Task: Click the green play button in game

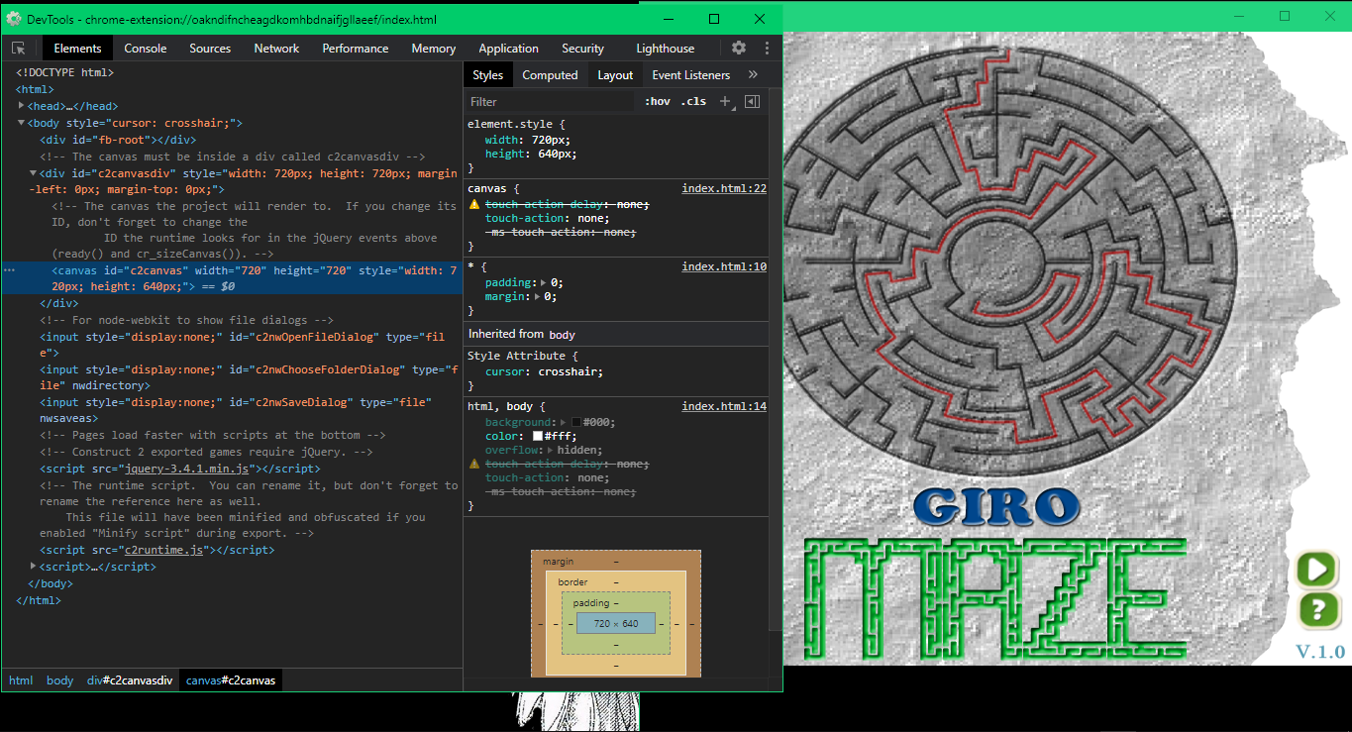Action: tap(1317, 569)
